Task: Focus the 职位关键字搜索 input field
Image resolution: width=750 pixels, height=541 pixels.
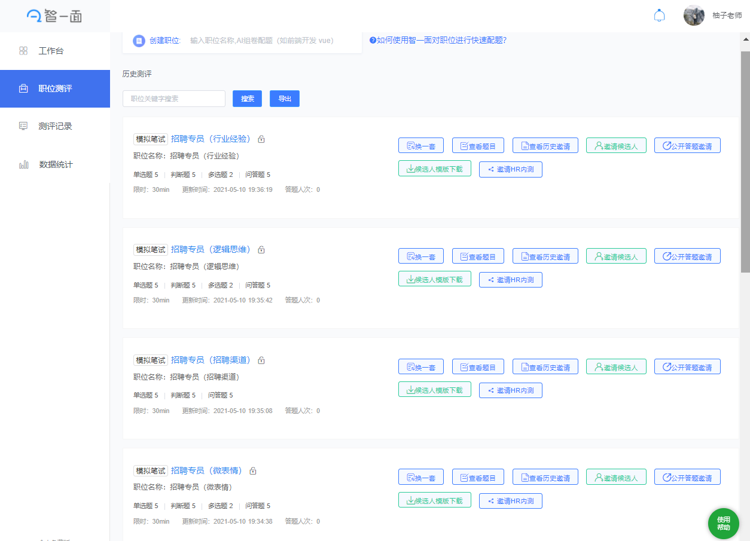Action: pos(173,99)
